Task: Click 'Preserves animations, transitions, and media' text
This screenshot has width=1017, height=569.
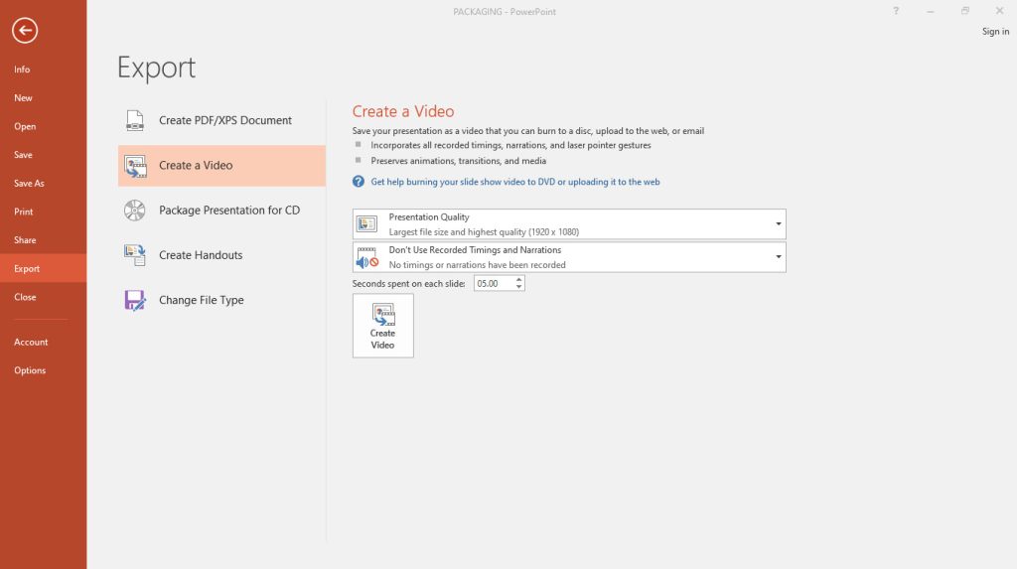Action: point(458,161)
